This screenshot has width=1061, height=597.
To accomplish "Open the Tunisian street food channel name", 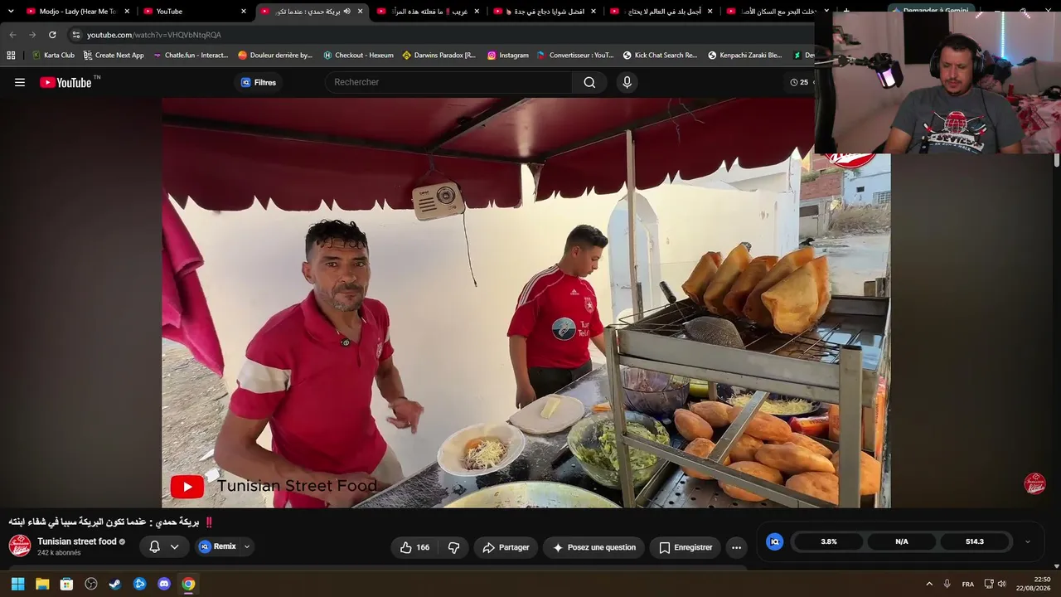I will point(77,541).
